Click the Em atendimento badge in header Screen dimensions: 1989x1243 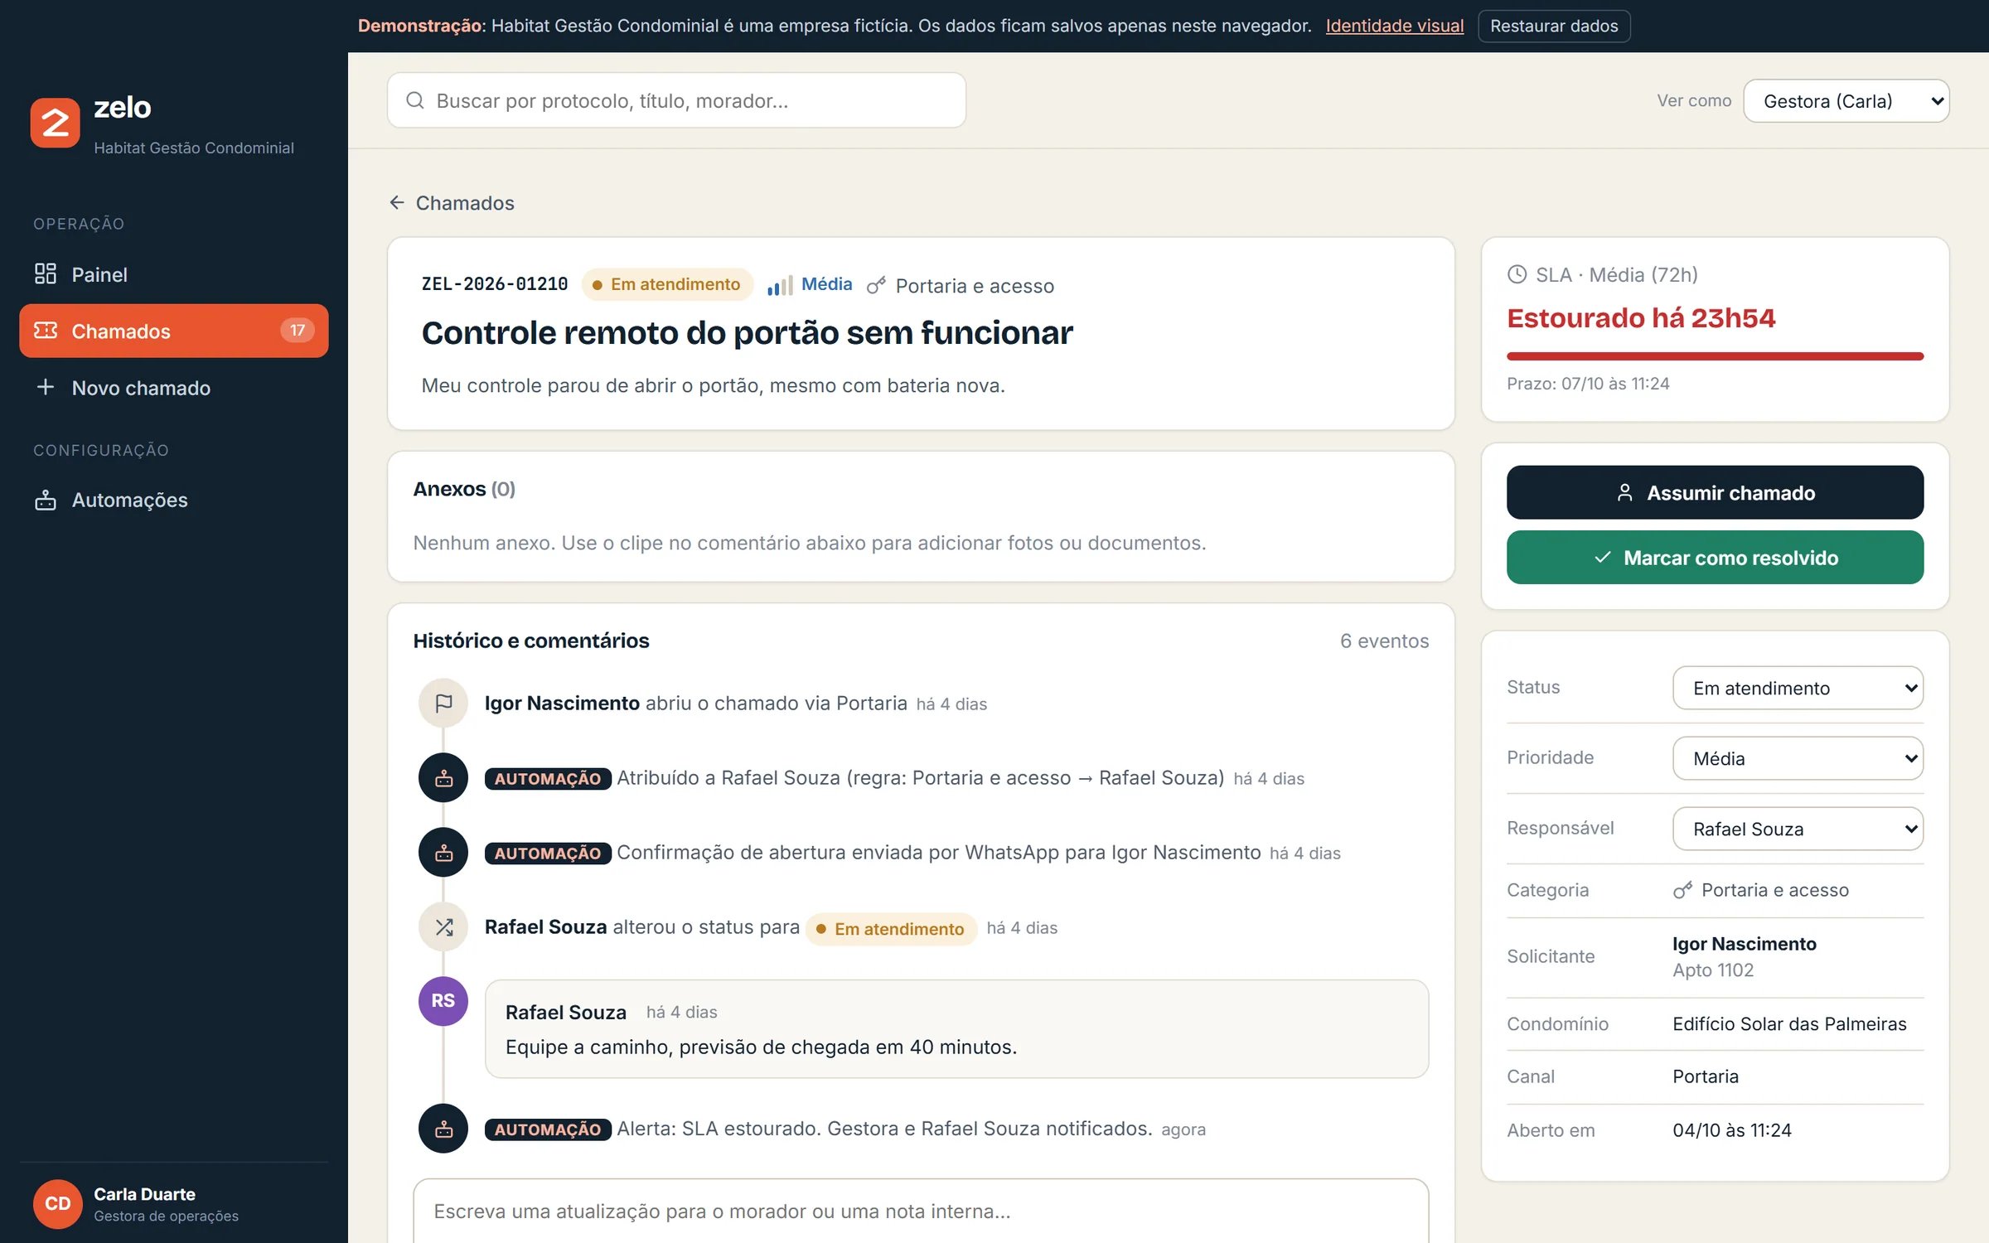tap(667, 284)
